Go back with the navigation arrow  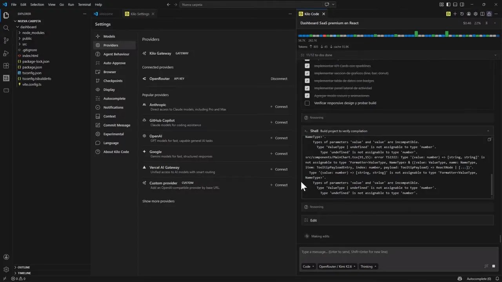pos(168,4)
